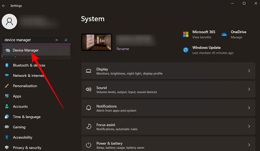Screen dimensions: 260x151
Task: Click the Bluetooth icon in sidebar
Action: (7, 65)
